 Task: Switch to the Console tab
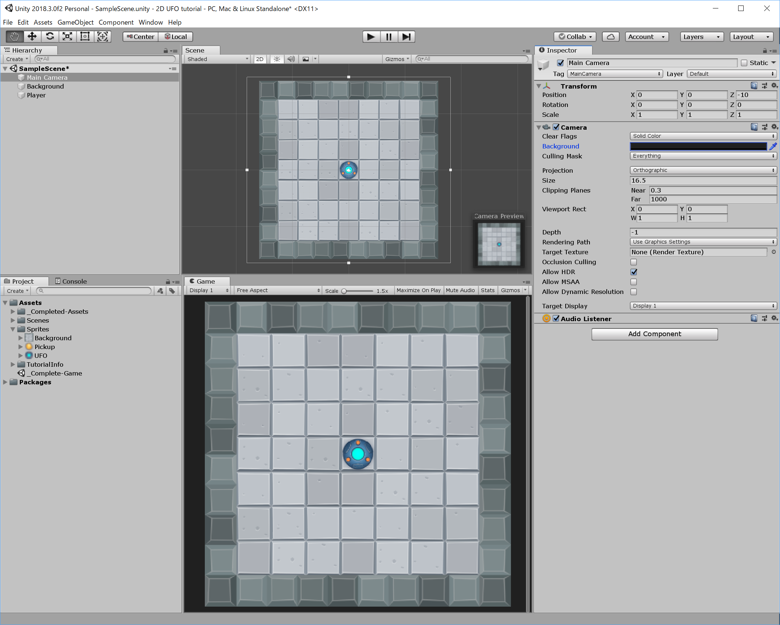(x=71, y=281)
